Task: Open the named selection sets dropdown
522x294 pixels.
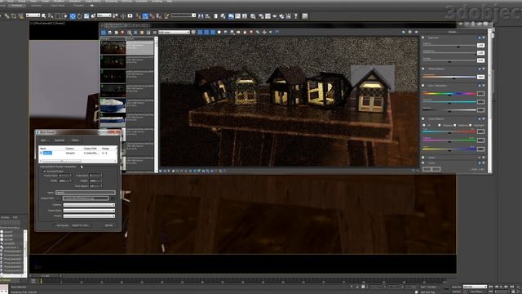Action: [183, 15]
